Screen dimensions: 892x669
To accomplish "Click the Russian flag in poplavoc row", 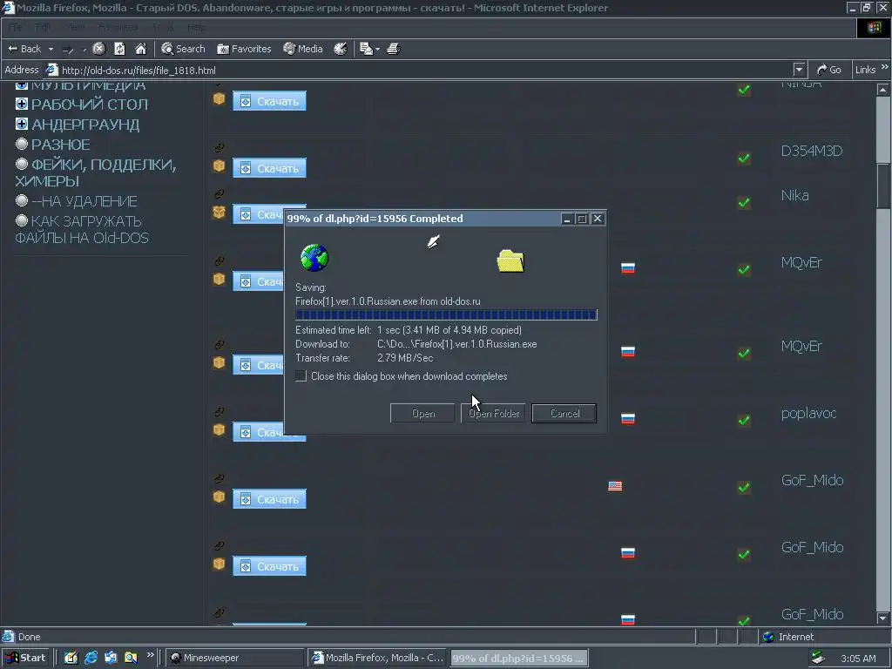I will 628,419.
